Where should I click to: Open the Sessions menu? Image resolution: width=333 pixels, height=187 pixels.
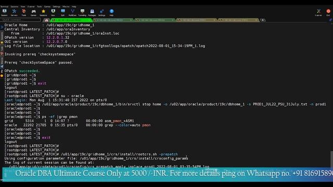15,7
